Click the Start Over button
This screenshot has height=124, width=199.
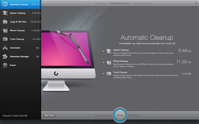point(49,115)
